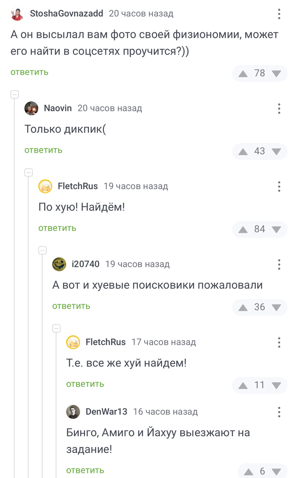Collapse the thread under StoshaGovnazadd's comment
The width and height of the screenshot is (298, 478).
(x=14, y=94)
